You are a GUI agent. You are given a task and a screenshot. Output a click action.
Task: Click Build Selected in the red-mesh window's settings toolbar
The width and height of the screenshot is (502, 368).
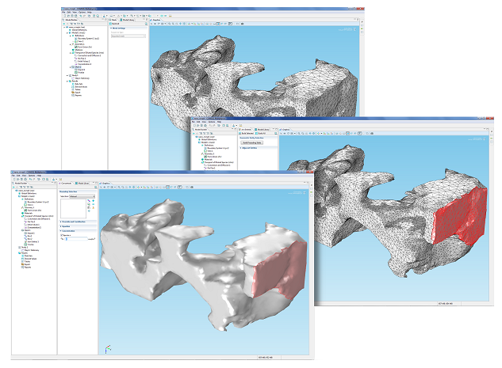(x=247, y=133)
